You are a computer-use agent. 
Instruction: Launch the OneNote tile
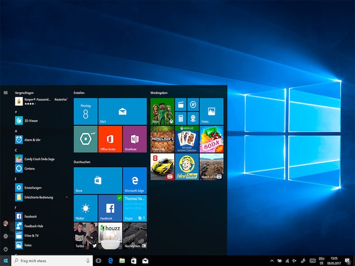134,139
